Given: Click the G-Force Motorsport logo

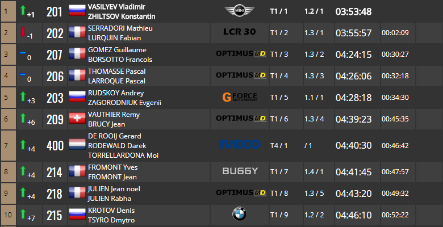Looking at the screenshot, I should [240, 97].
